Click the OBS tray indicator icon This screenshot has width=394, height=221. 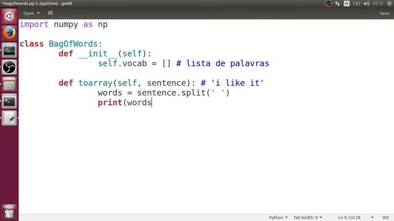click(x=328, y=4)
